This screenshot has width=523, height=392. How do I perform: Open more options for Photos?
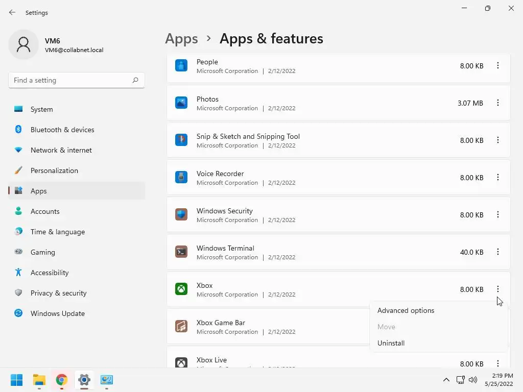tap(497, 103)
